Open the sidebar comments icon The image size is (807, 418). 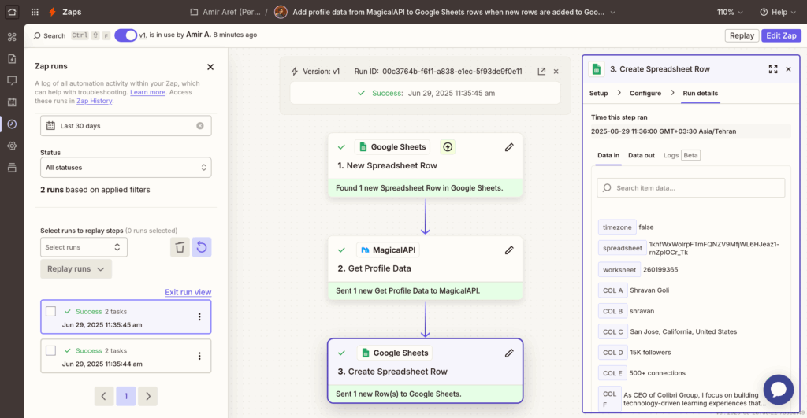pyautogui.click(x=12, y=80)
